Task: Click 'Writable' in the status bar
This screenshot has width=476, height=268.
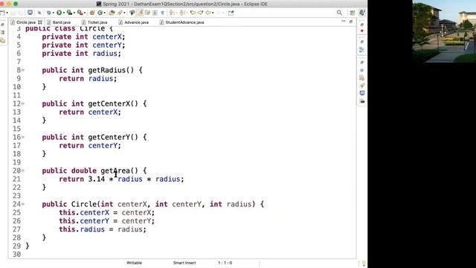Action: click(x=134, y=263)
